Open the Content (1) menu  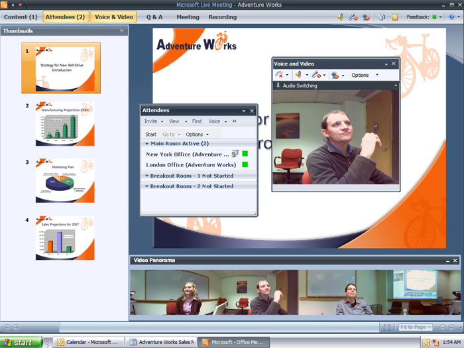pyautogui.click(x=21, y=17)
